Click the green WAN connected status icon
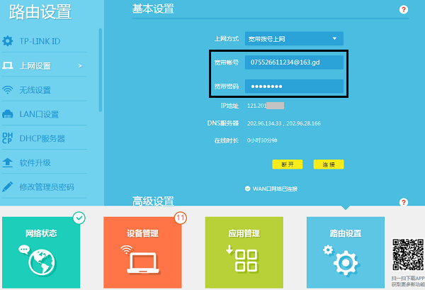Viewport: 425px width, 290px height. click(247, 189)
